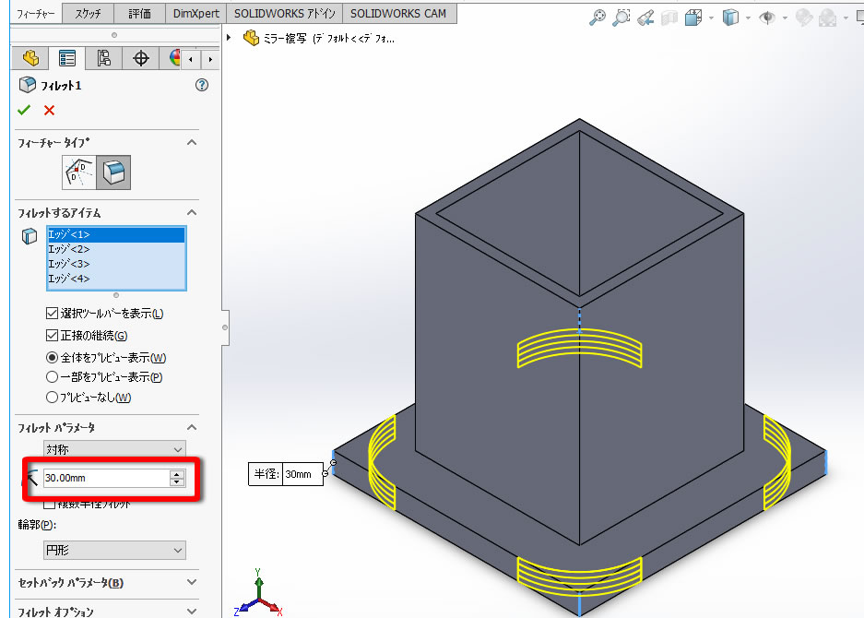The height and width of the screenshot is (618, 864).
Task: Open Display Style dropdown arrow
Action: 748,18
